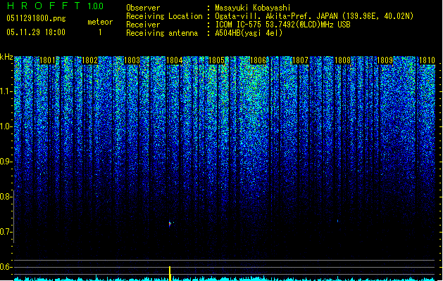This screenshot has height=281, width=443.
Task: Click the 1.1 kHz frequency axis label
Action: click(6, 91)
